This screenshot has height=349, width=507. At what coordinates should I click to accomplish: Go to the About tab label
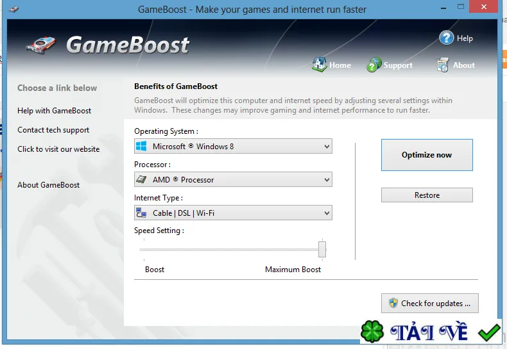tap(463, 65)
